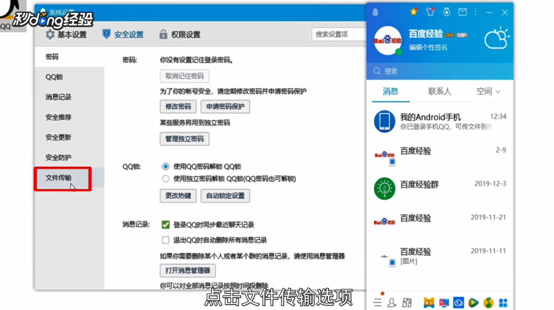Click the weather cloud icon
554x310 pixels.
tap(496, 38)
